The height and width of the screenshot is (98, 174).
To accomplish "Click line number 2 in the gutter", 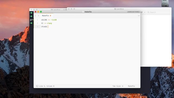I will 38,23.
